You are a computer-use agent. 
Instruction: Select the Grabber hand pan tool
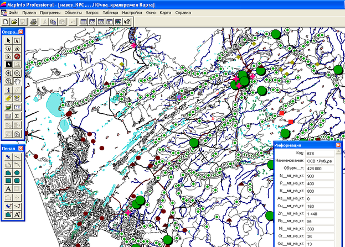pos(17,81)
